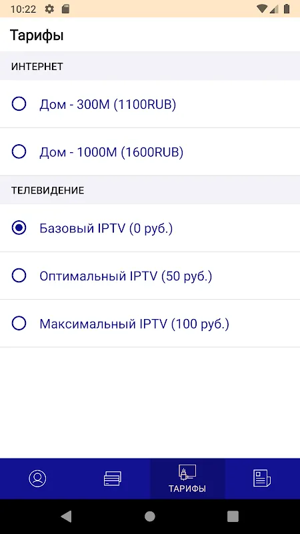This screenshot has width=300, height=534.
Task: Tap the Android recents square button
Action: click(x=233, y=516)
